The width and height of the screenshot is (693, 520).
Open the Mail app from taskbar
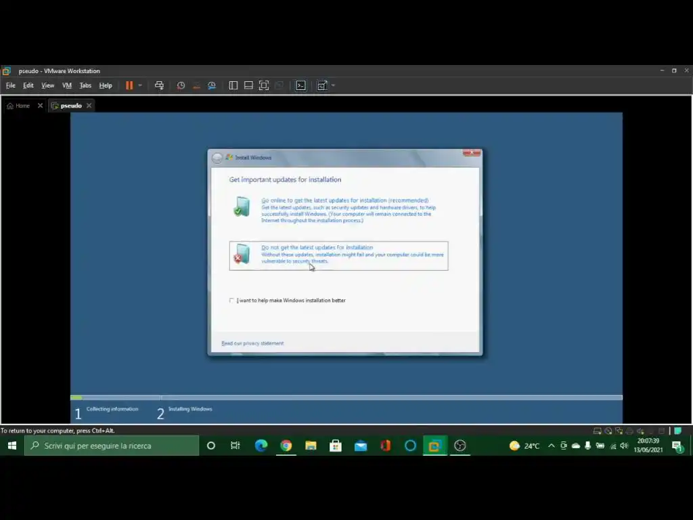[361, 446]
